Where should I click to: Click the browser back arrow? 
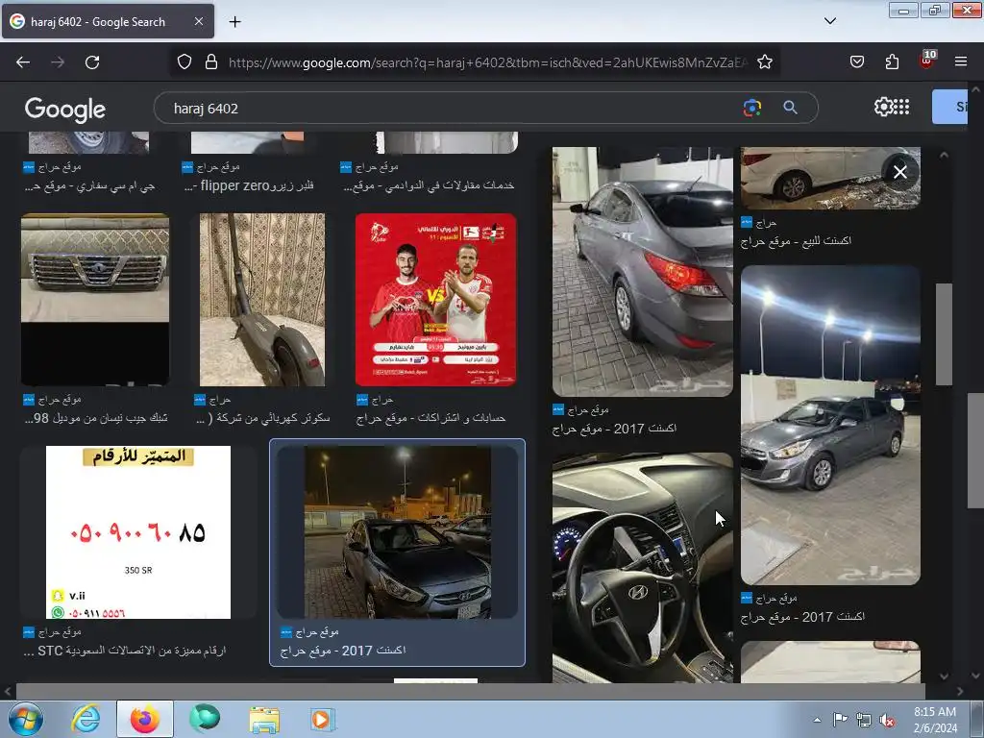(x=23, y=62)
